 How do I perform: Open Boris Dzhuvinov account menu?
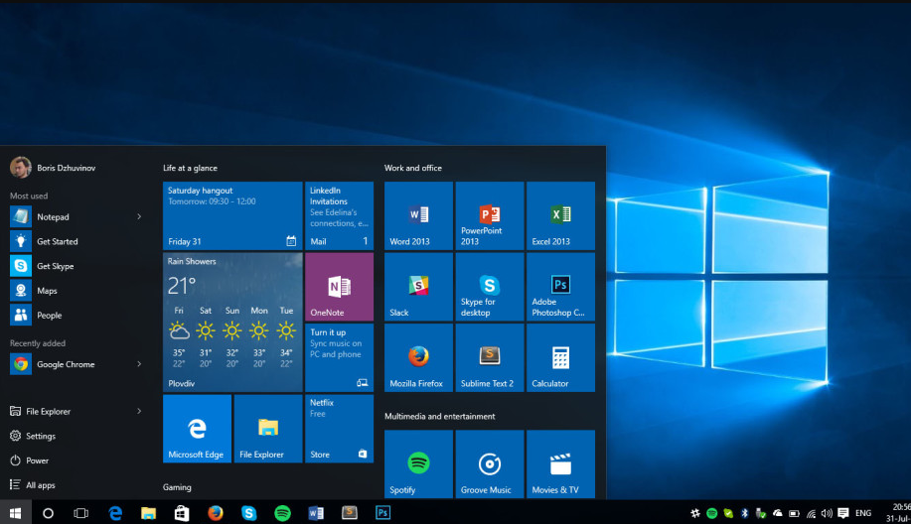click(x=53, y=168)
